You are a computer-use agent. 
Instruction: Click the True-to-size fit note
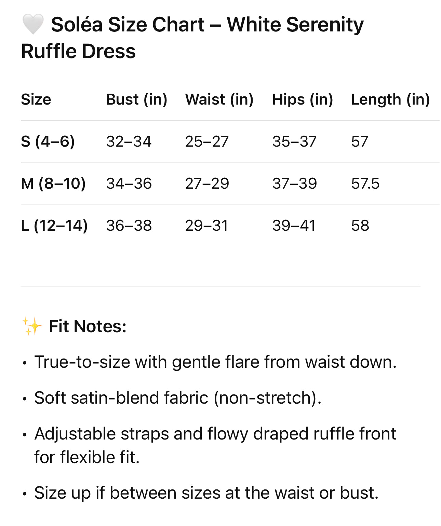215,362
